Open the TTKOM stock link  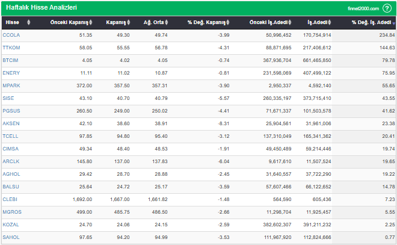click(11, 48)
